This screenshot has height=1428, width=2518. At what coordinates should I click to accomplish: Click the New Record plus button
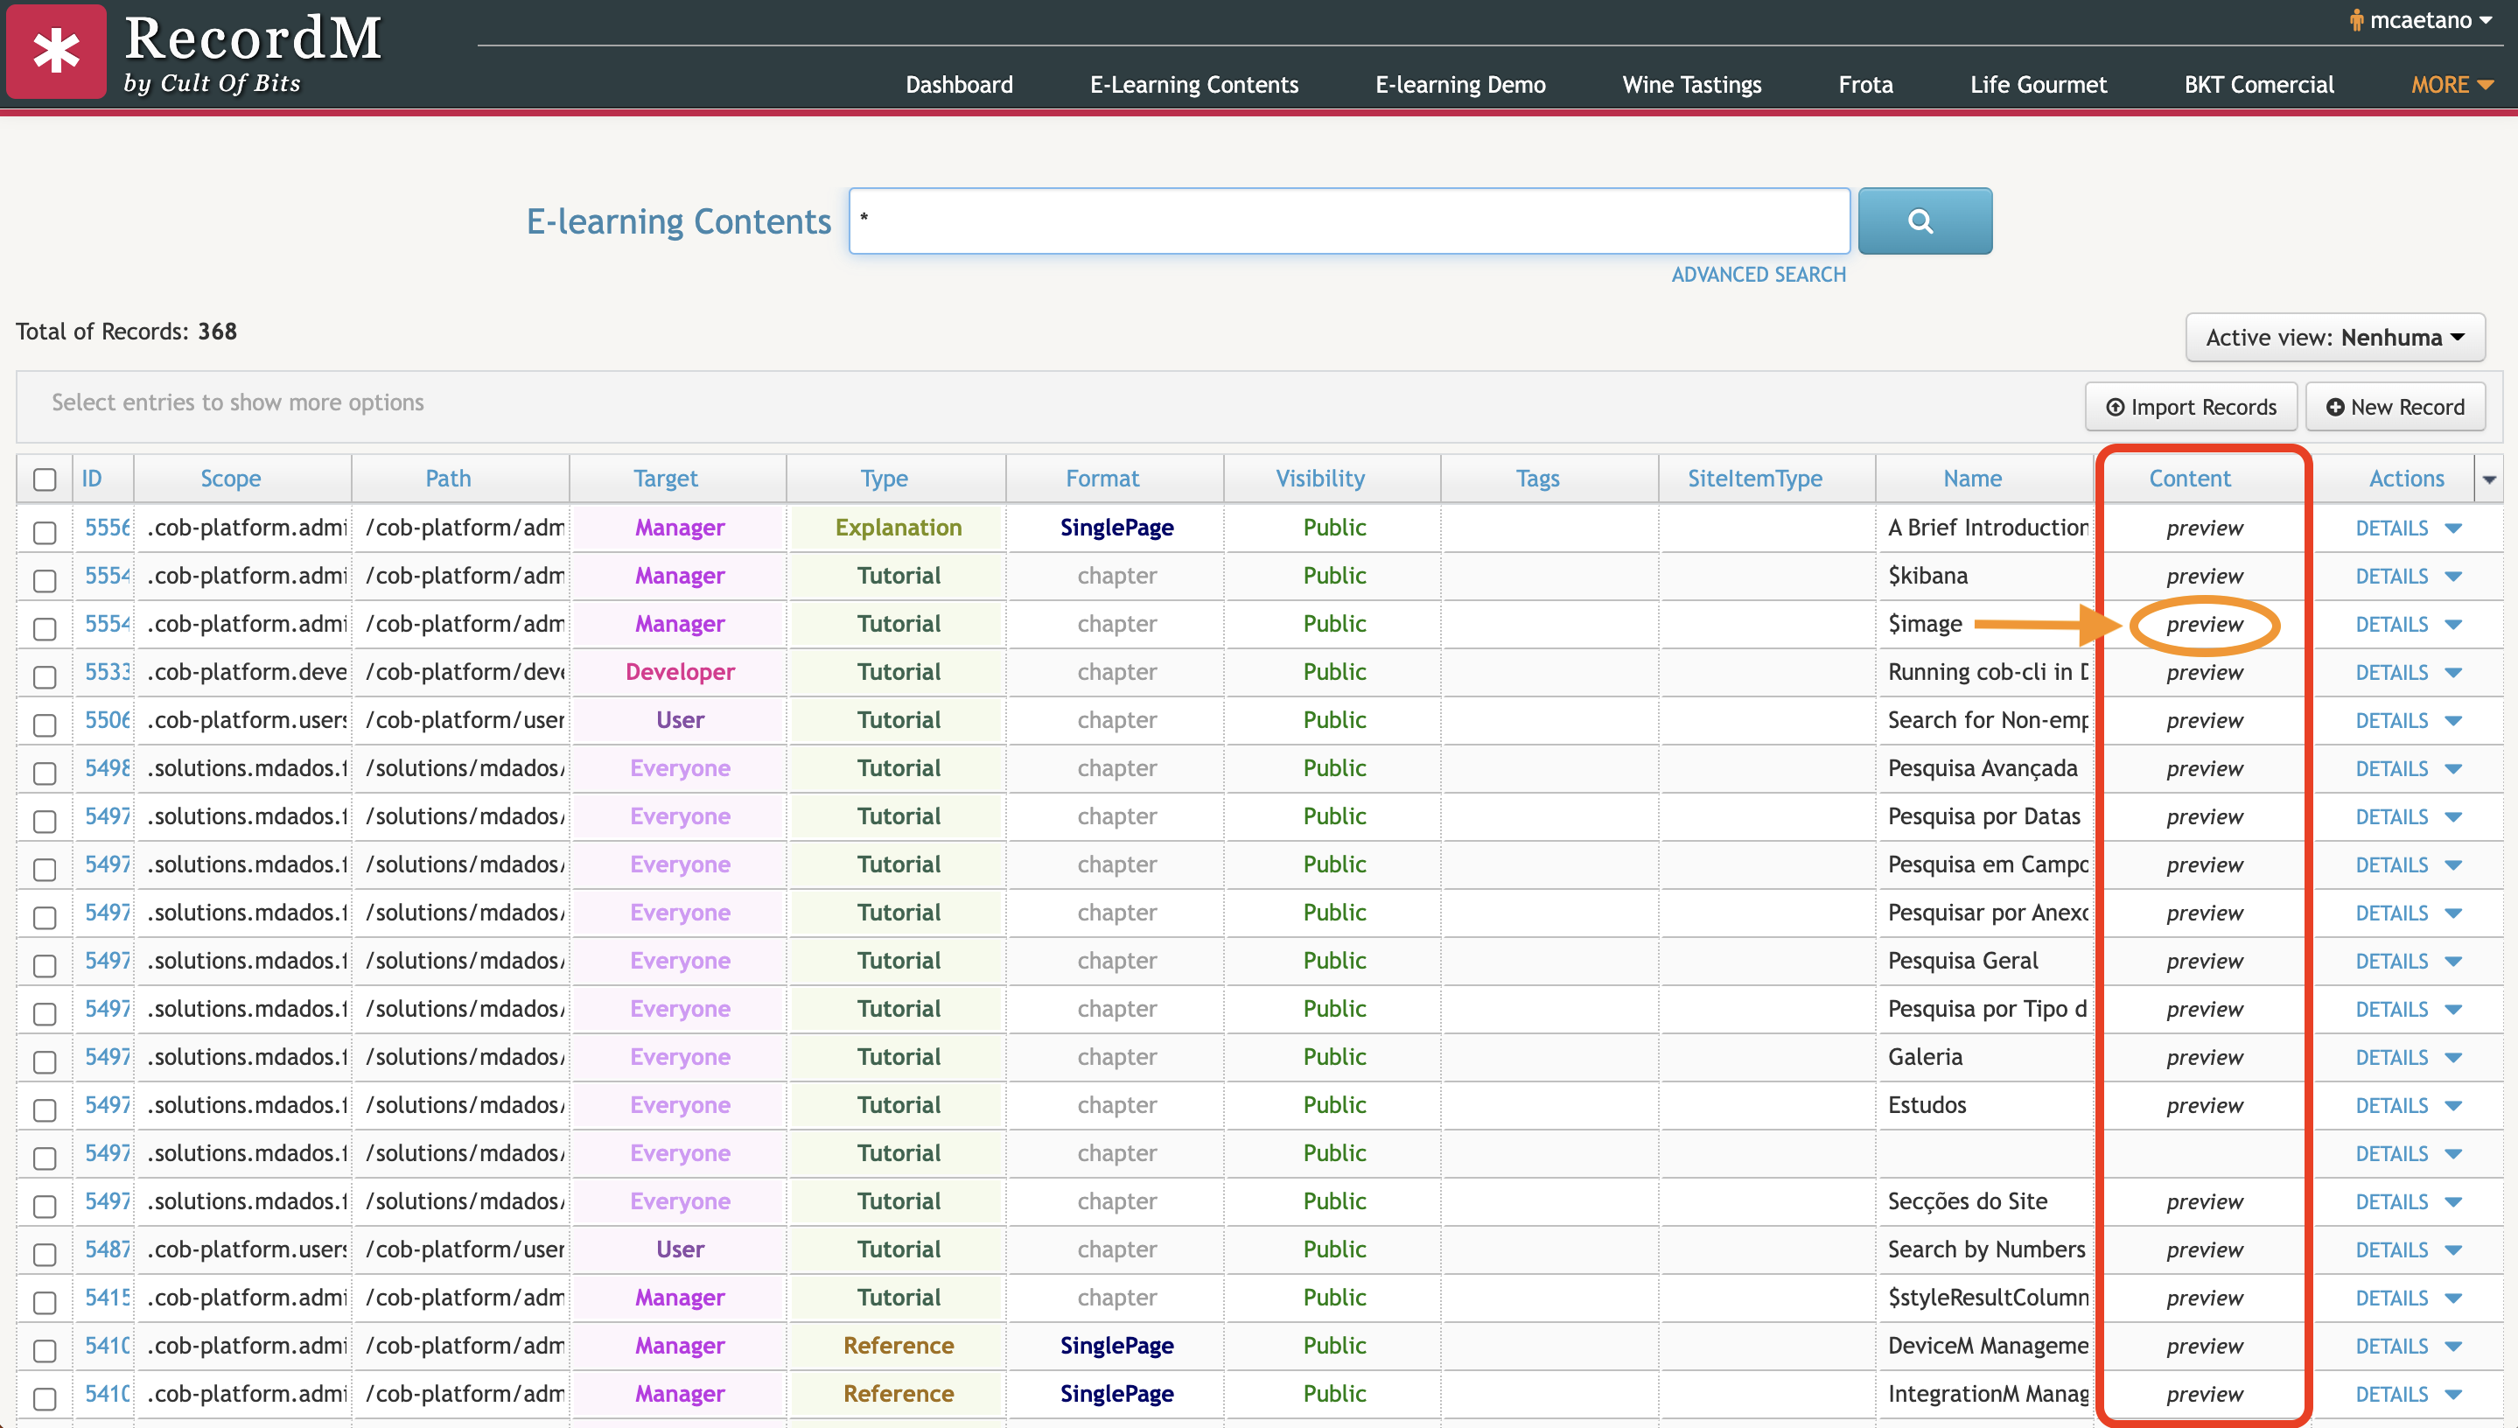[2395, 406]
